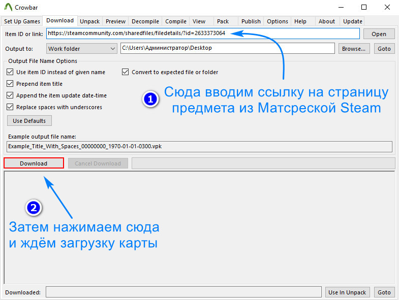This screenshot has width=399, height=300.
Task: Switch to the Unpack tab
Action: click(x=89, y=21)
